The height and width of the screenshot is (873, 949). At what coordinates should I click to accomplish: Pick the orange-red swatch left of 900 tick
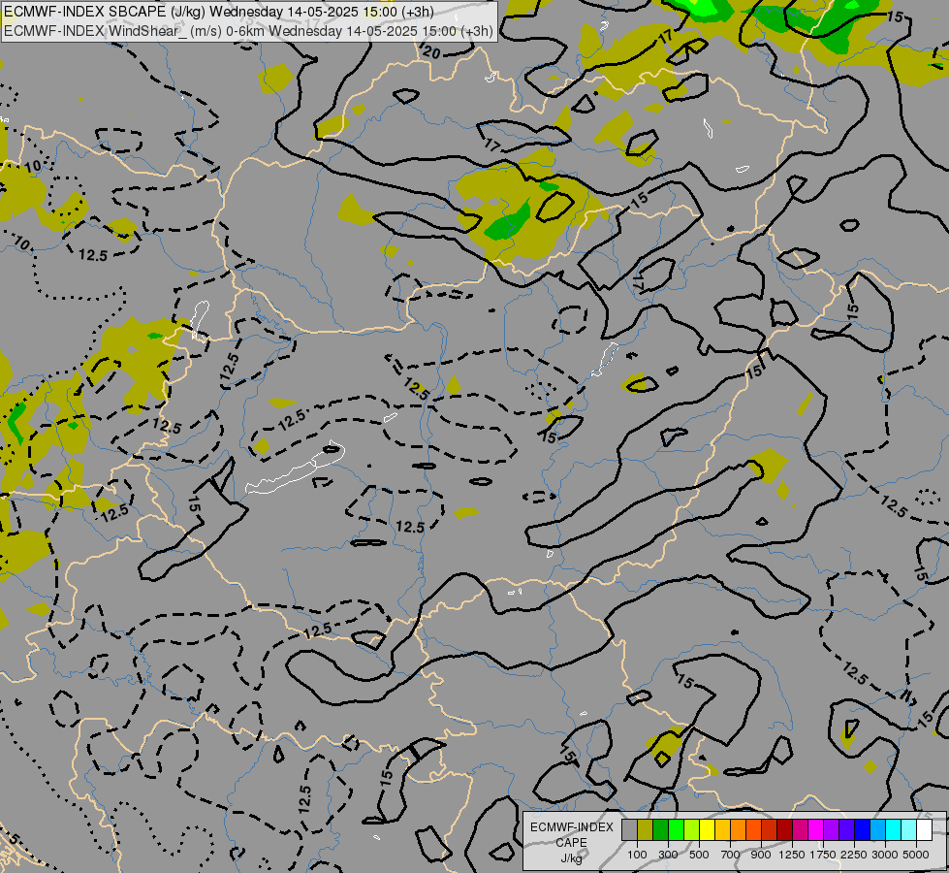click(x=753, y=830)
